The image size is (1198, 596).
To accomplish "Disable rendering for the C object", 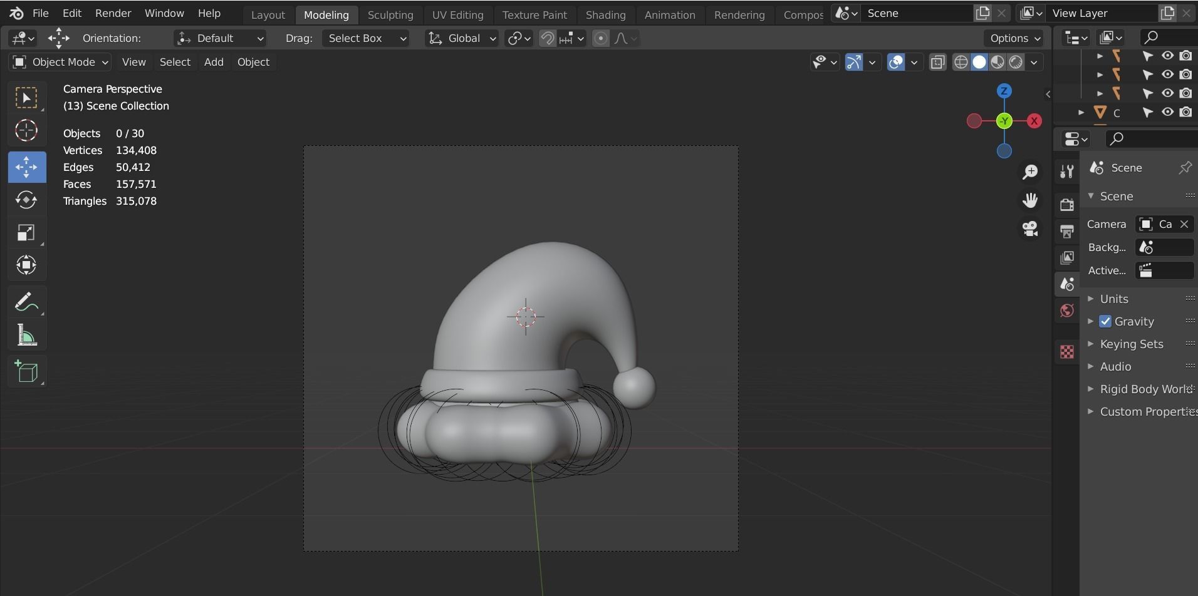I will [x=1186, y=113].
